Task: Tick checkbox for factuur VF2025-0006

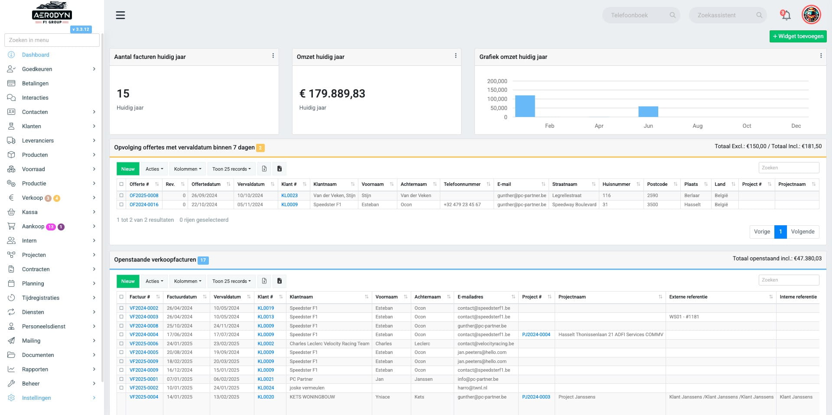Action: pos(121,344)
